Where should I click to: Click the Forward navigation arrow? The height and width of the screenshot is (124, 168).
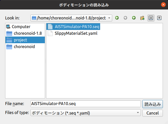(125, 18)
